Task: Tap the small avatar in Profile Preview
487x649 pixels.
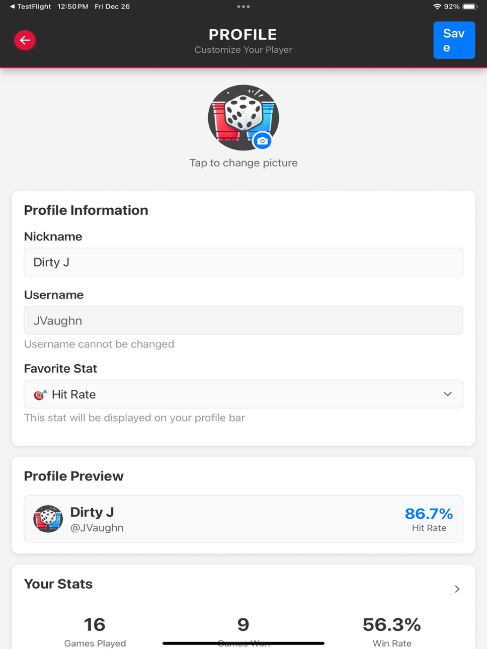Action: coord(48,519)
